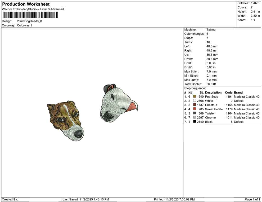Click the Left value '48.3 mm'
The image size is (262, 202).
212,46
